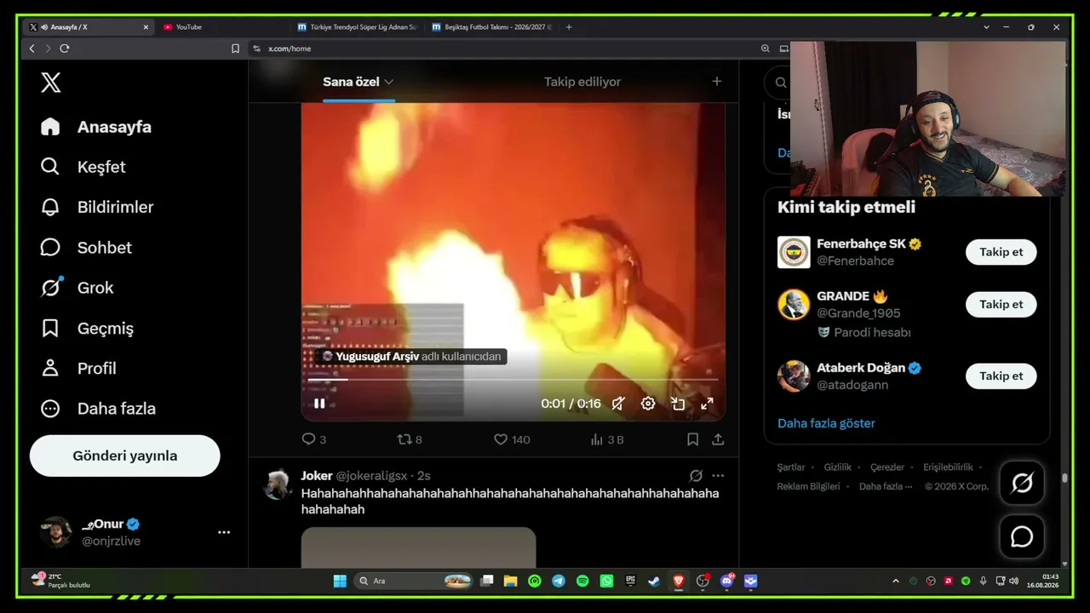Follow Ataberk Doğan with Takip et

click(1001, 376)
